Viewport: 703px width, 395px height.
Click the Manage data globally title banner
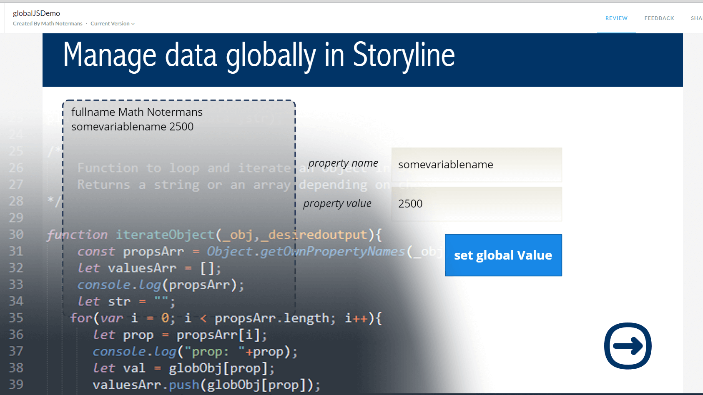(x=259, y=55)
